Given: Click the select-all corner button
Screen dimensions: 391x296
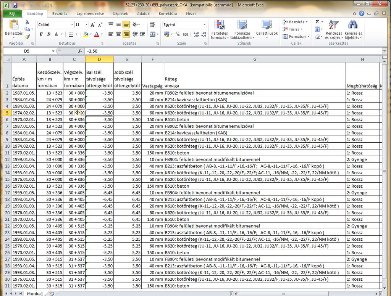Looking at the screenshot, I should click(x=8, y=59).
